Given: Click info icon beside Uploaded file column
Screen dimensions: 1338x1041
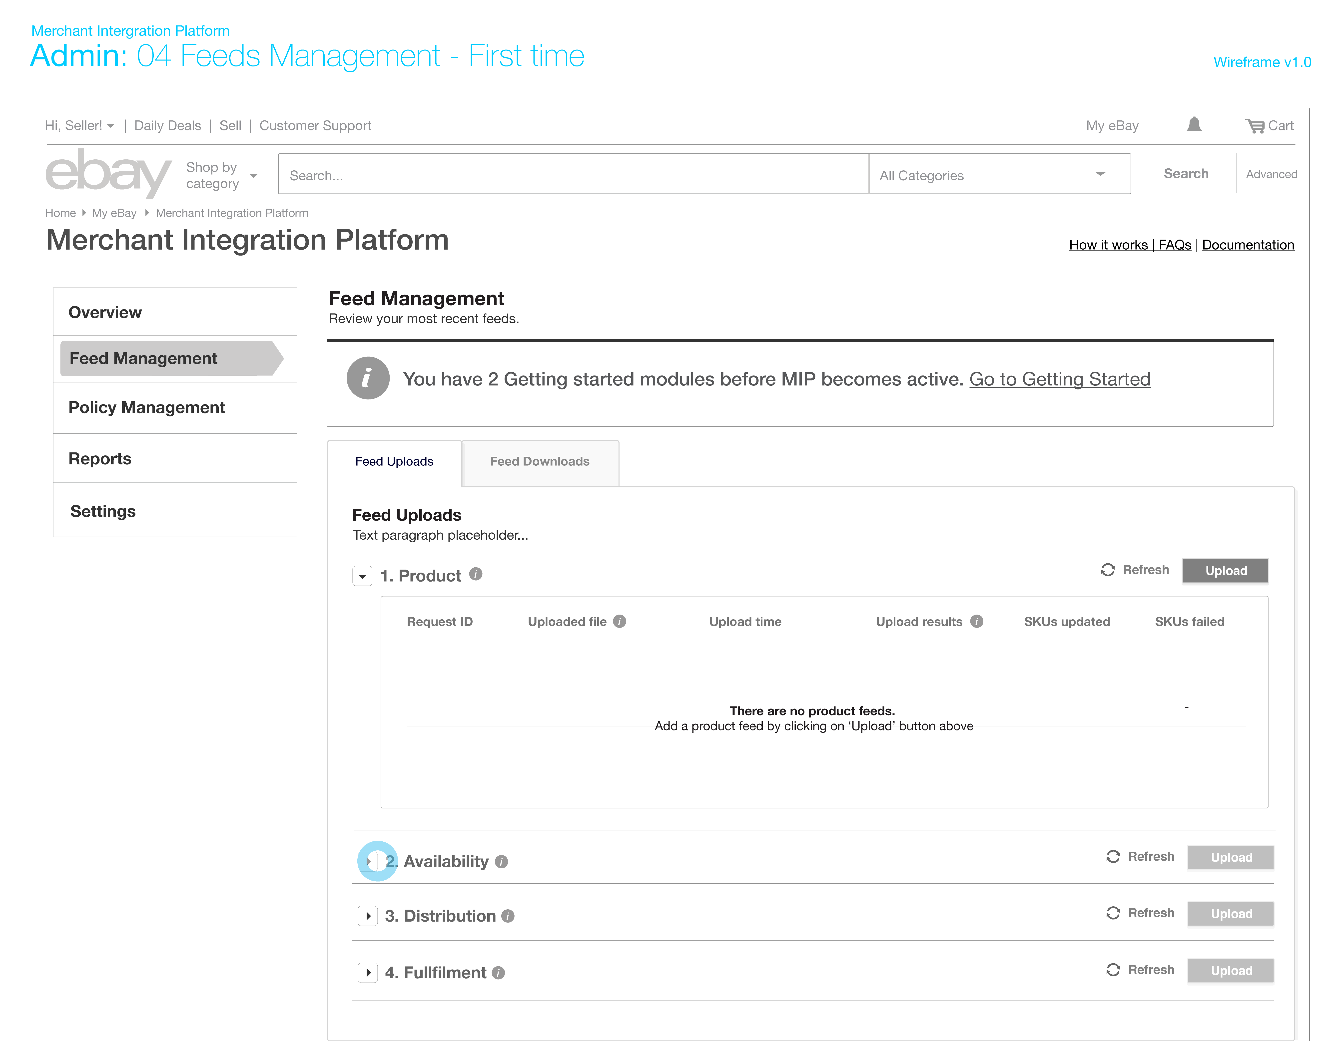Looking at the screenshot, I should [x=619, y=622].
